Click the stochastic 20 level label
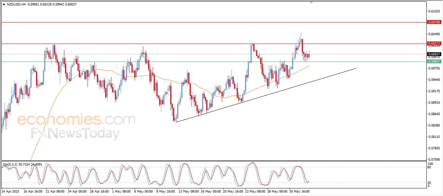This screenshot has width=443, height=196. point(430,183)
